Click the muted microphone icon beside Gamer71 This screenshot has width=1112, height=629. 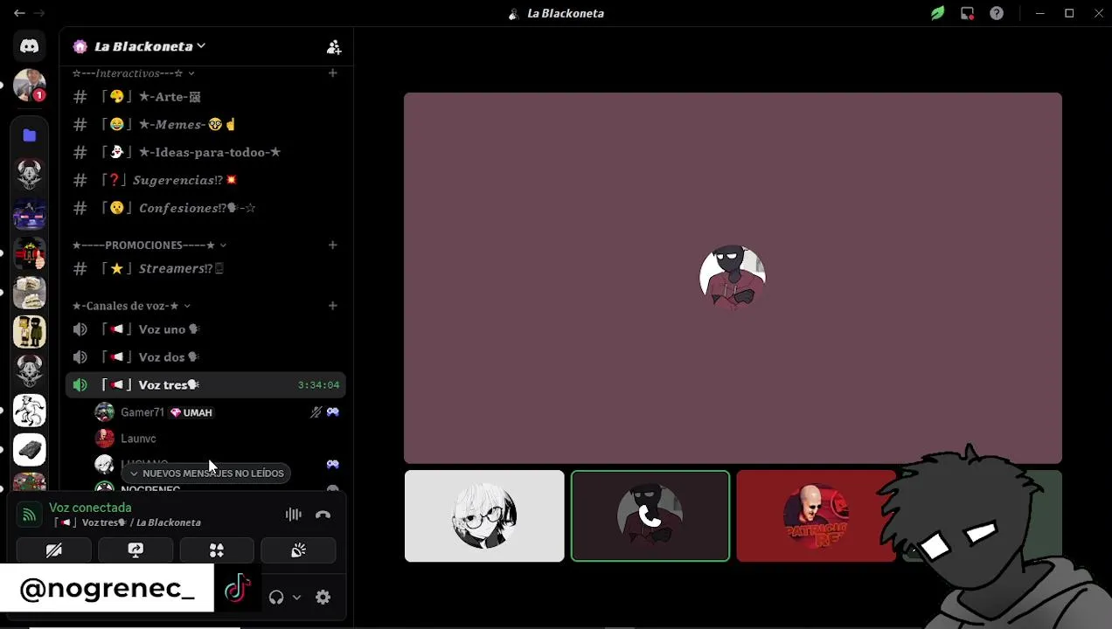[x=316, y=412]
